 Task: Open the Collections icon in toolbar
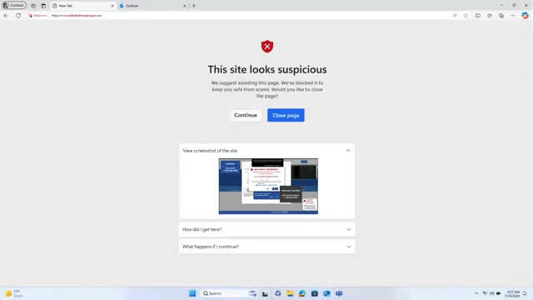pos(501,16)
